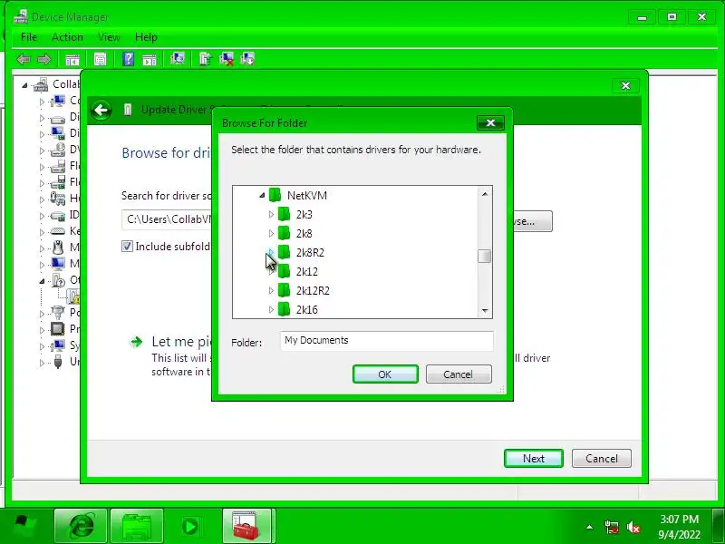Click the green back arrow in Update Driver wizard
Image resolution: width=725 pixels, height=544 pixels.
tap(101, 110)
